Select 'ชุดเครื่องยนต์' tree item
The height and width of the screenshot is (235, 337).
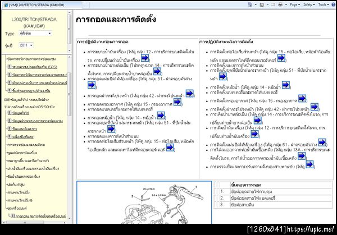[17, 208]
